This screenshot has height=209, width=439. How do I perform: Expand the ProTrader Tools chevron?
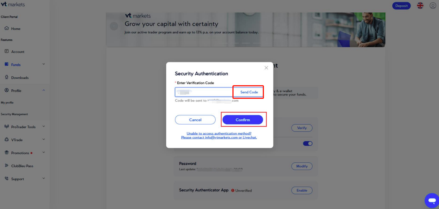tap(44, 126)
